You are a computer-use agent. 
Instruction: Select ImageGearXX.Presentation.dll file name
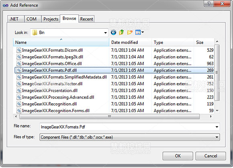click(x=50, y=90)
